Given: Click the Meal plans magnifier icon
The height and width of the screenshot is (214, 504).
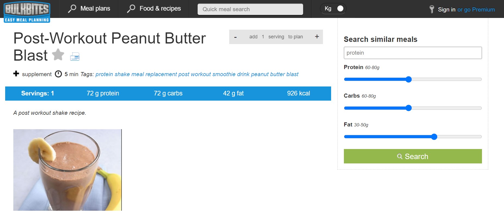Looking at the screenshot, I should 72,9.
